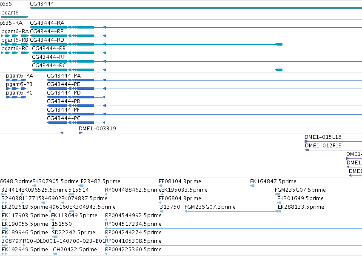Open the pgant6-RC transcript label

[x=15, y=49]
